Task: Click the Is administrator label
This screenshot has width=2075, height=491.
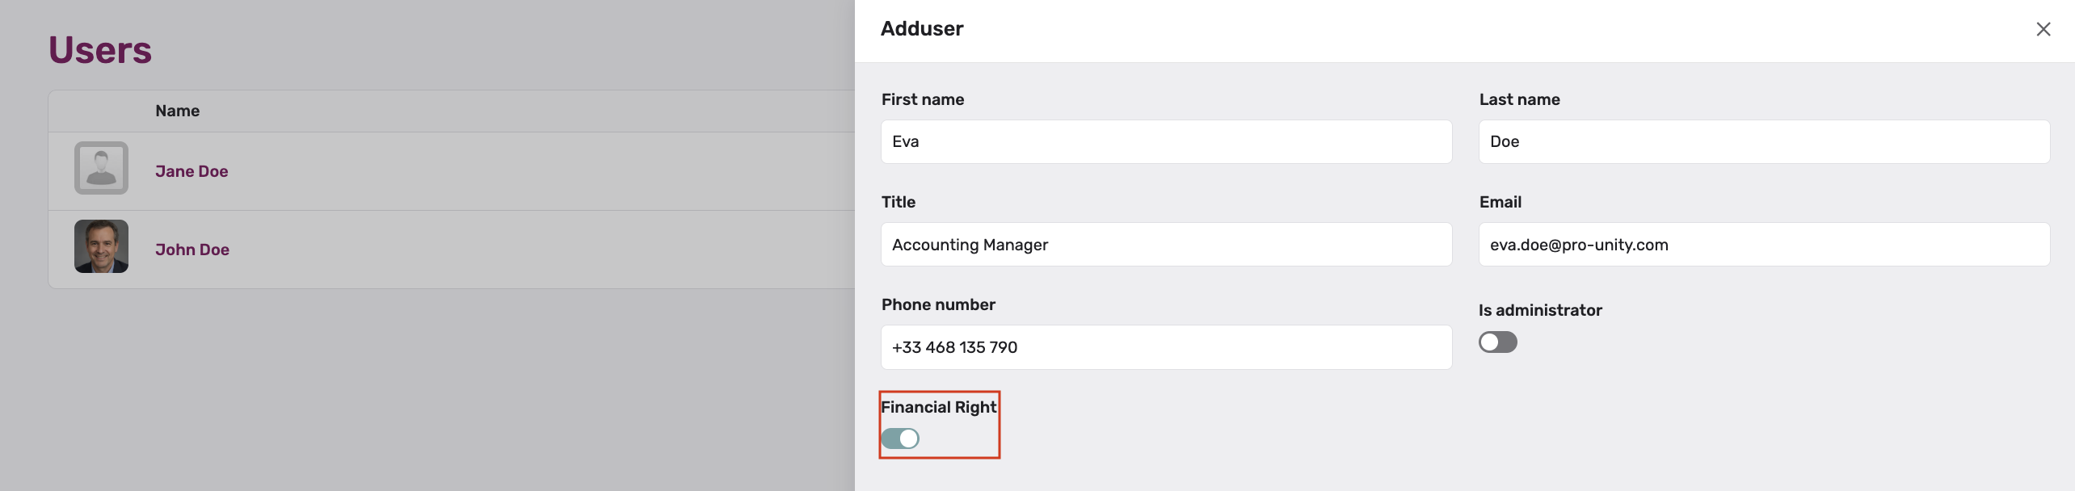Action: [x=1540, y=310]
